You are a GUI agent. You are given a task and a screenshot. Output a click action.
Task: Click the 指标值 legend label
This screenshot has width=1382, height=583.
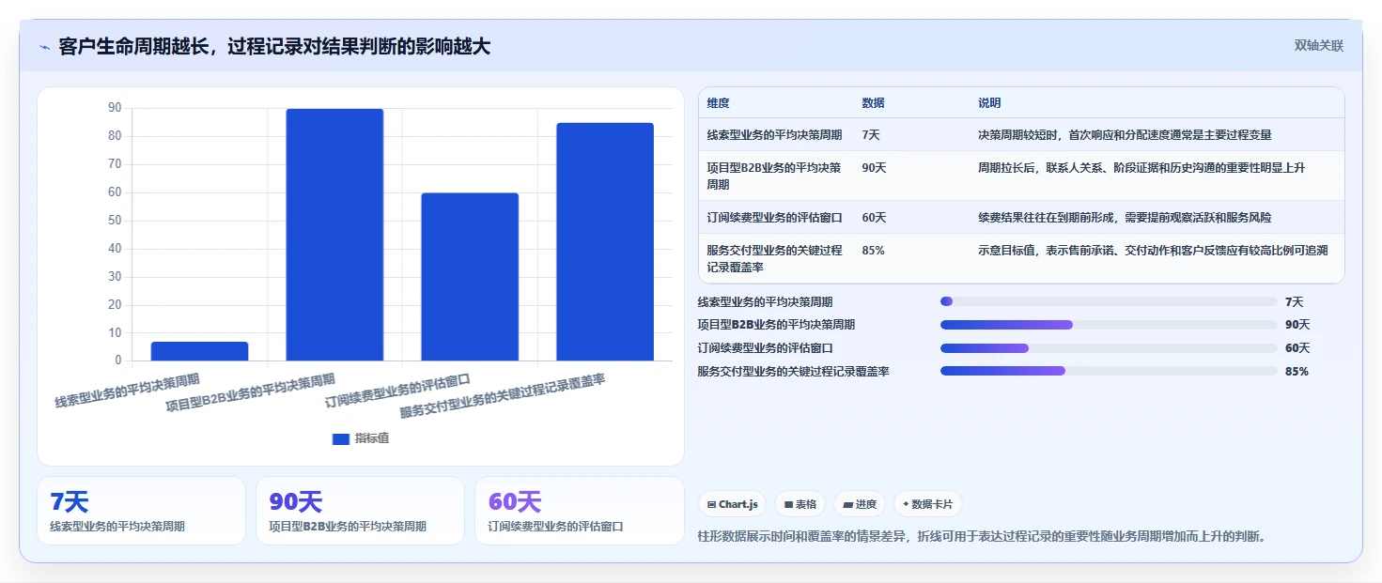372,438
